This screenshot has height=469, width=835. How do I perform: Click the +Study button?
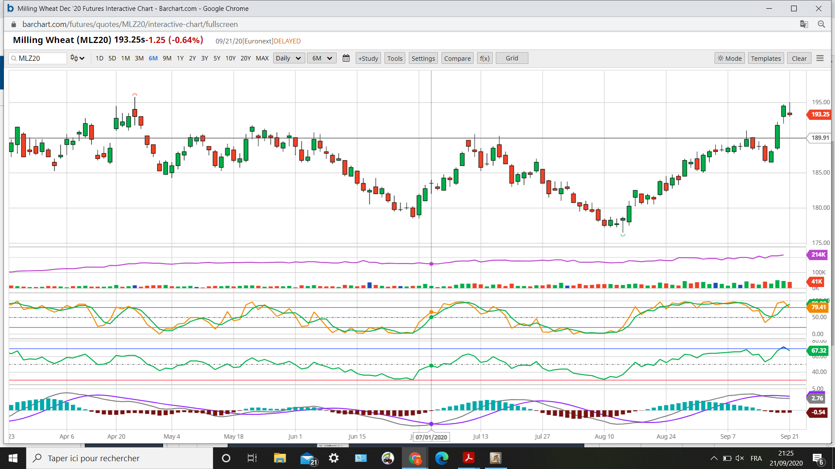click(x=368, y=58)
